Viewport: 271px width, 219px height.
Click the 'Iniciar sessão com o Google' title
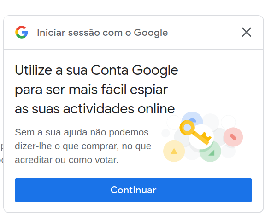(102, 33)
